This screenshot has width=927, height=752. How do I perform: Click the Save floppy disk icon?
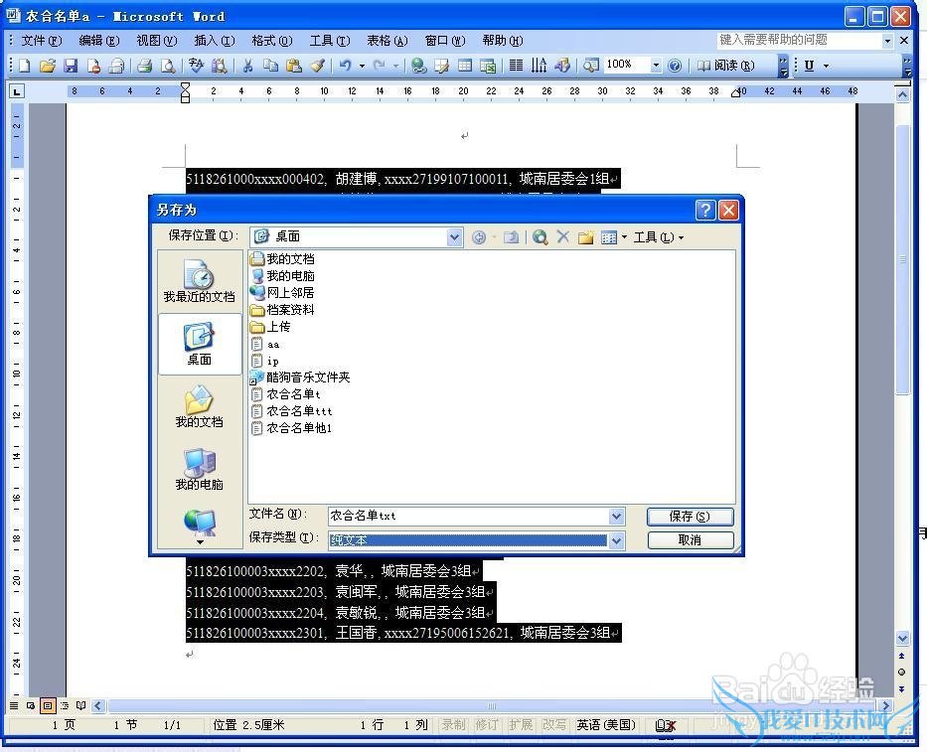click(71, 65)
